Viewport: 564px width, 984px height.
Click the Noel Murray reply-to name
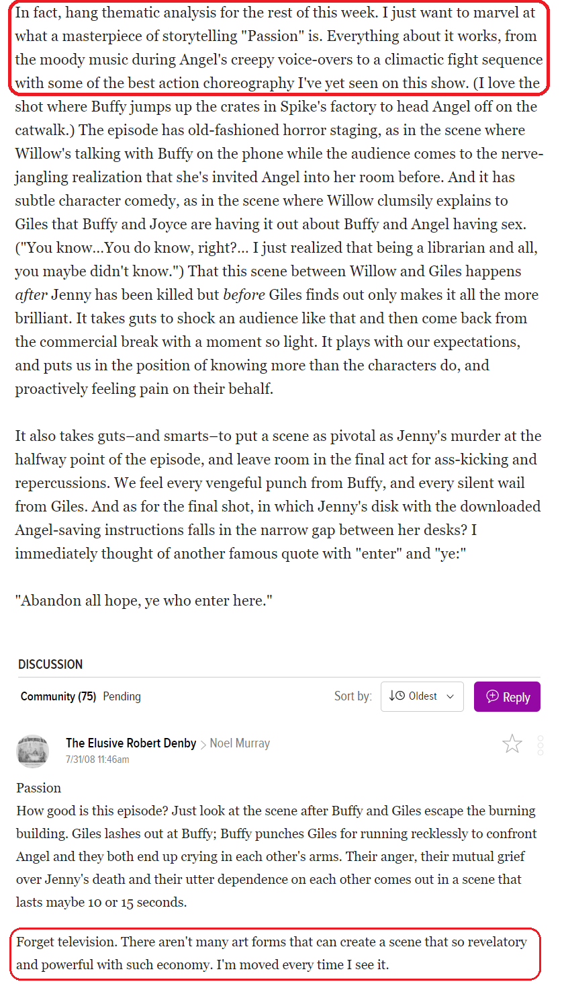(x=240, y=743)
